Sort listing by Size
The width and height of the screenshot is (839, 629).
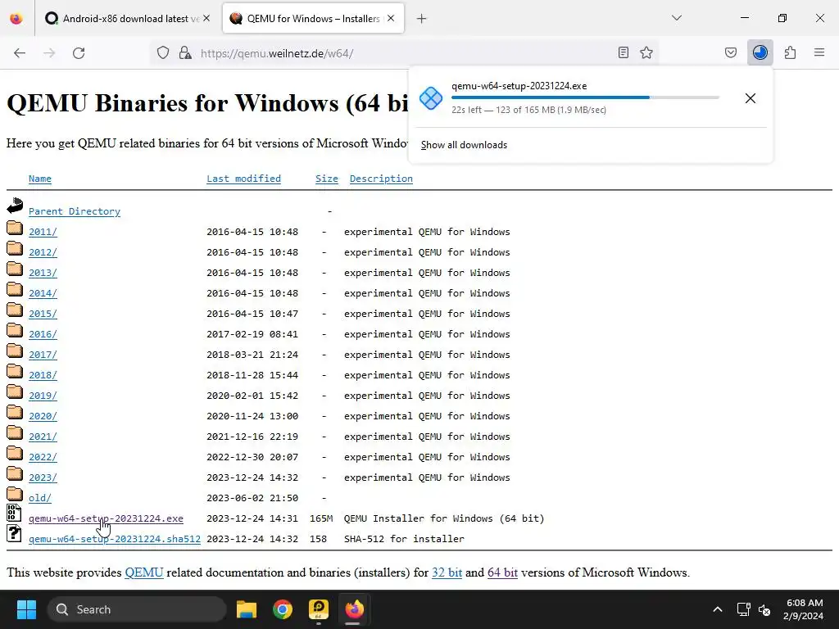click(327, 179)
